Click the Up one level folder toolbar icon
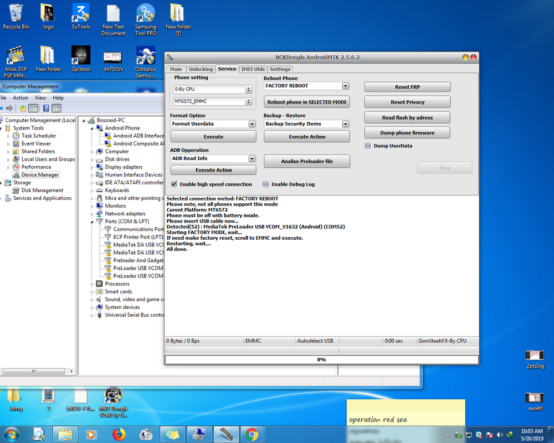This screenshot has width=554, height=443. [23, 109]
